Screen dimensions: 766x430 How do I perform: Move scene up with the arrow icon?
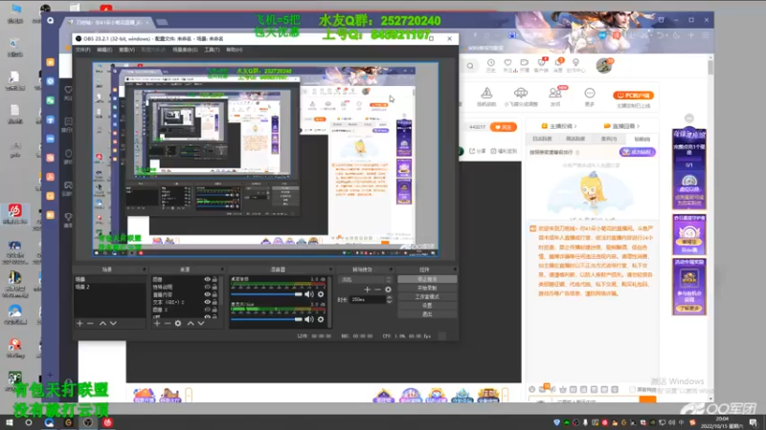(102, 323)
